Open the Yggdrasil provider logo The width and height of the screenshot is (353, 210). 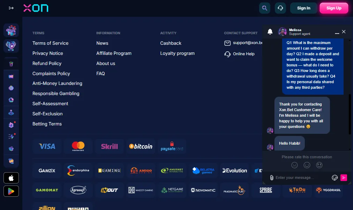click(329, 190)
